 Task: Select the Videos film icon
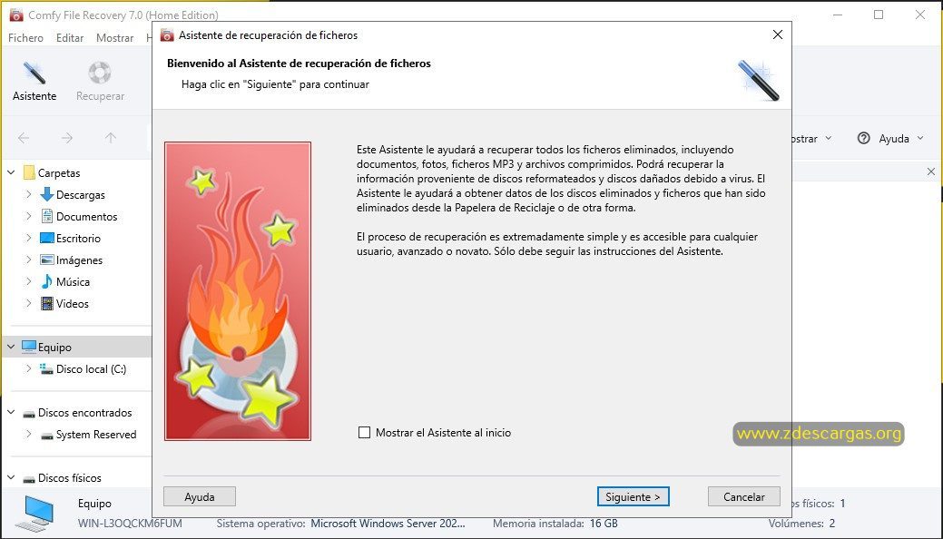47,303
